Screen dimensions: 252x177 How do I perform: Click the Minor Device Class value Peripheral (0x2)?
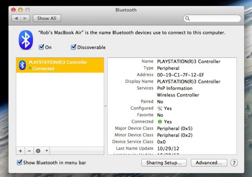(175, 135)
